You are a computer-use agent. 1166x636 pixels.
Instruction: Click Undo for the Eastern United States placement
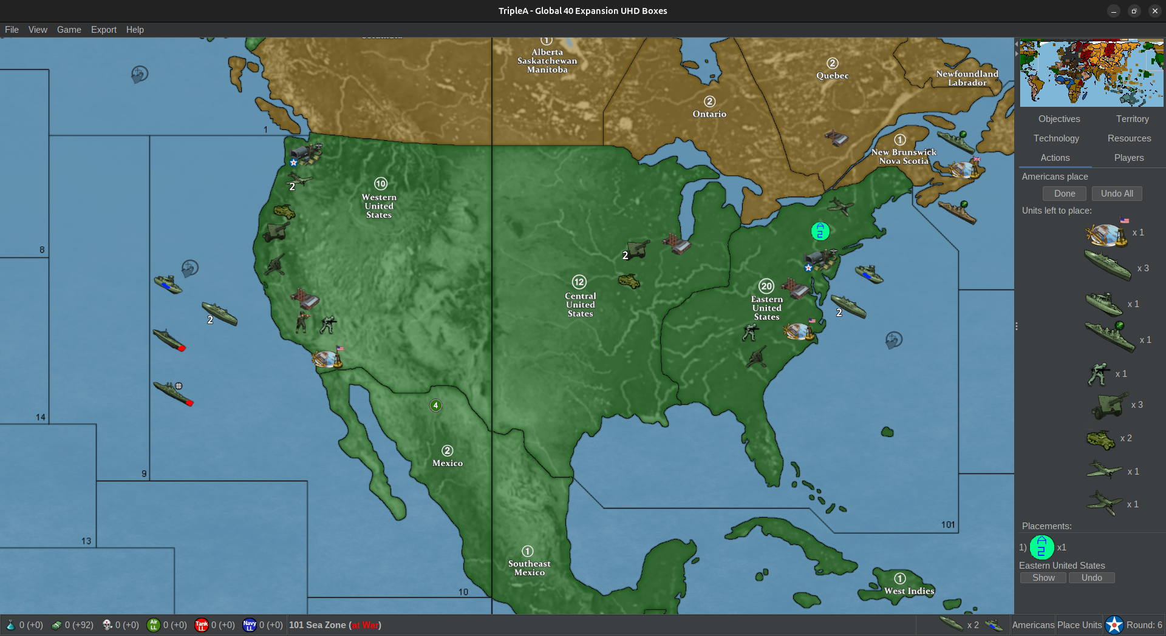coord(1091,578)
